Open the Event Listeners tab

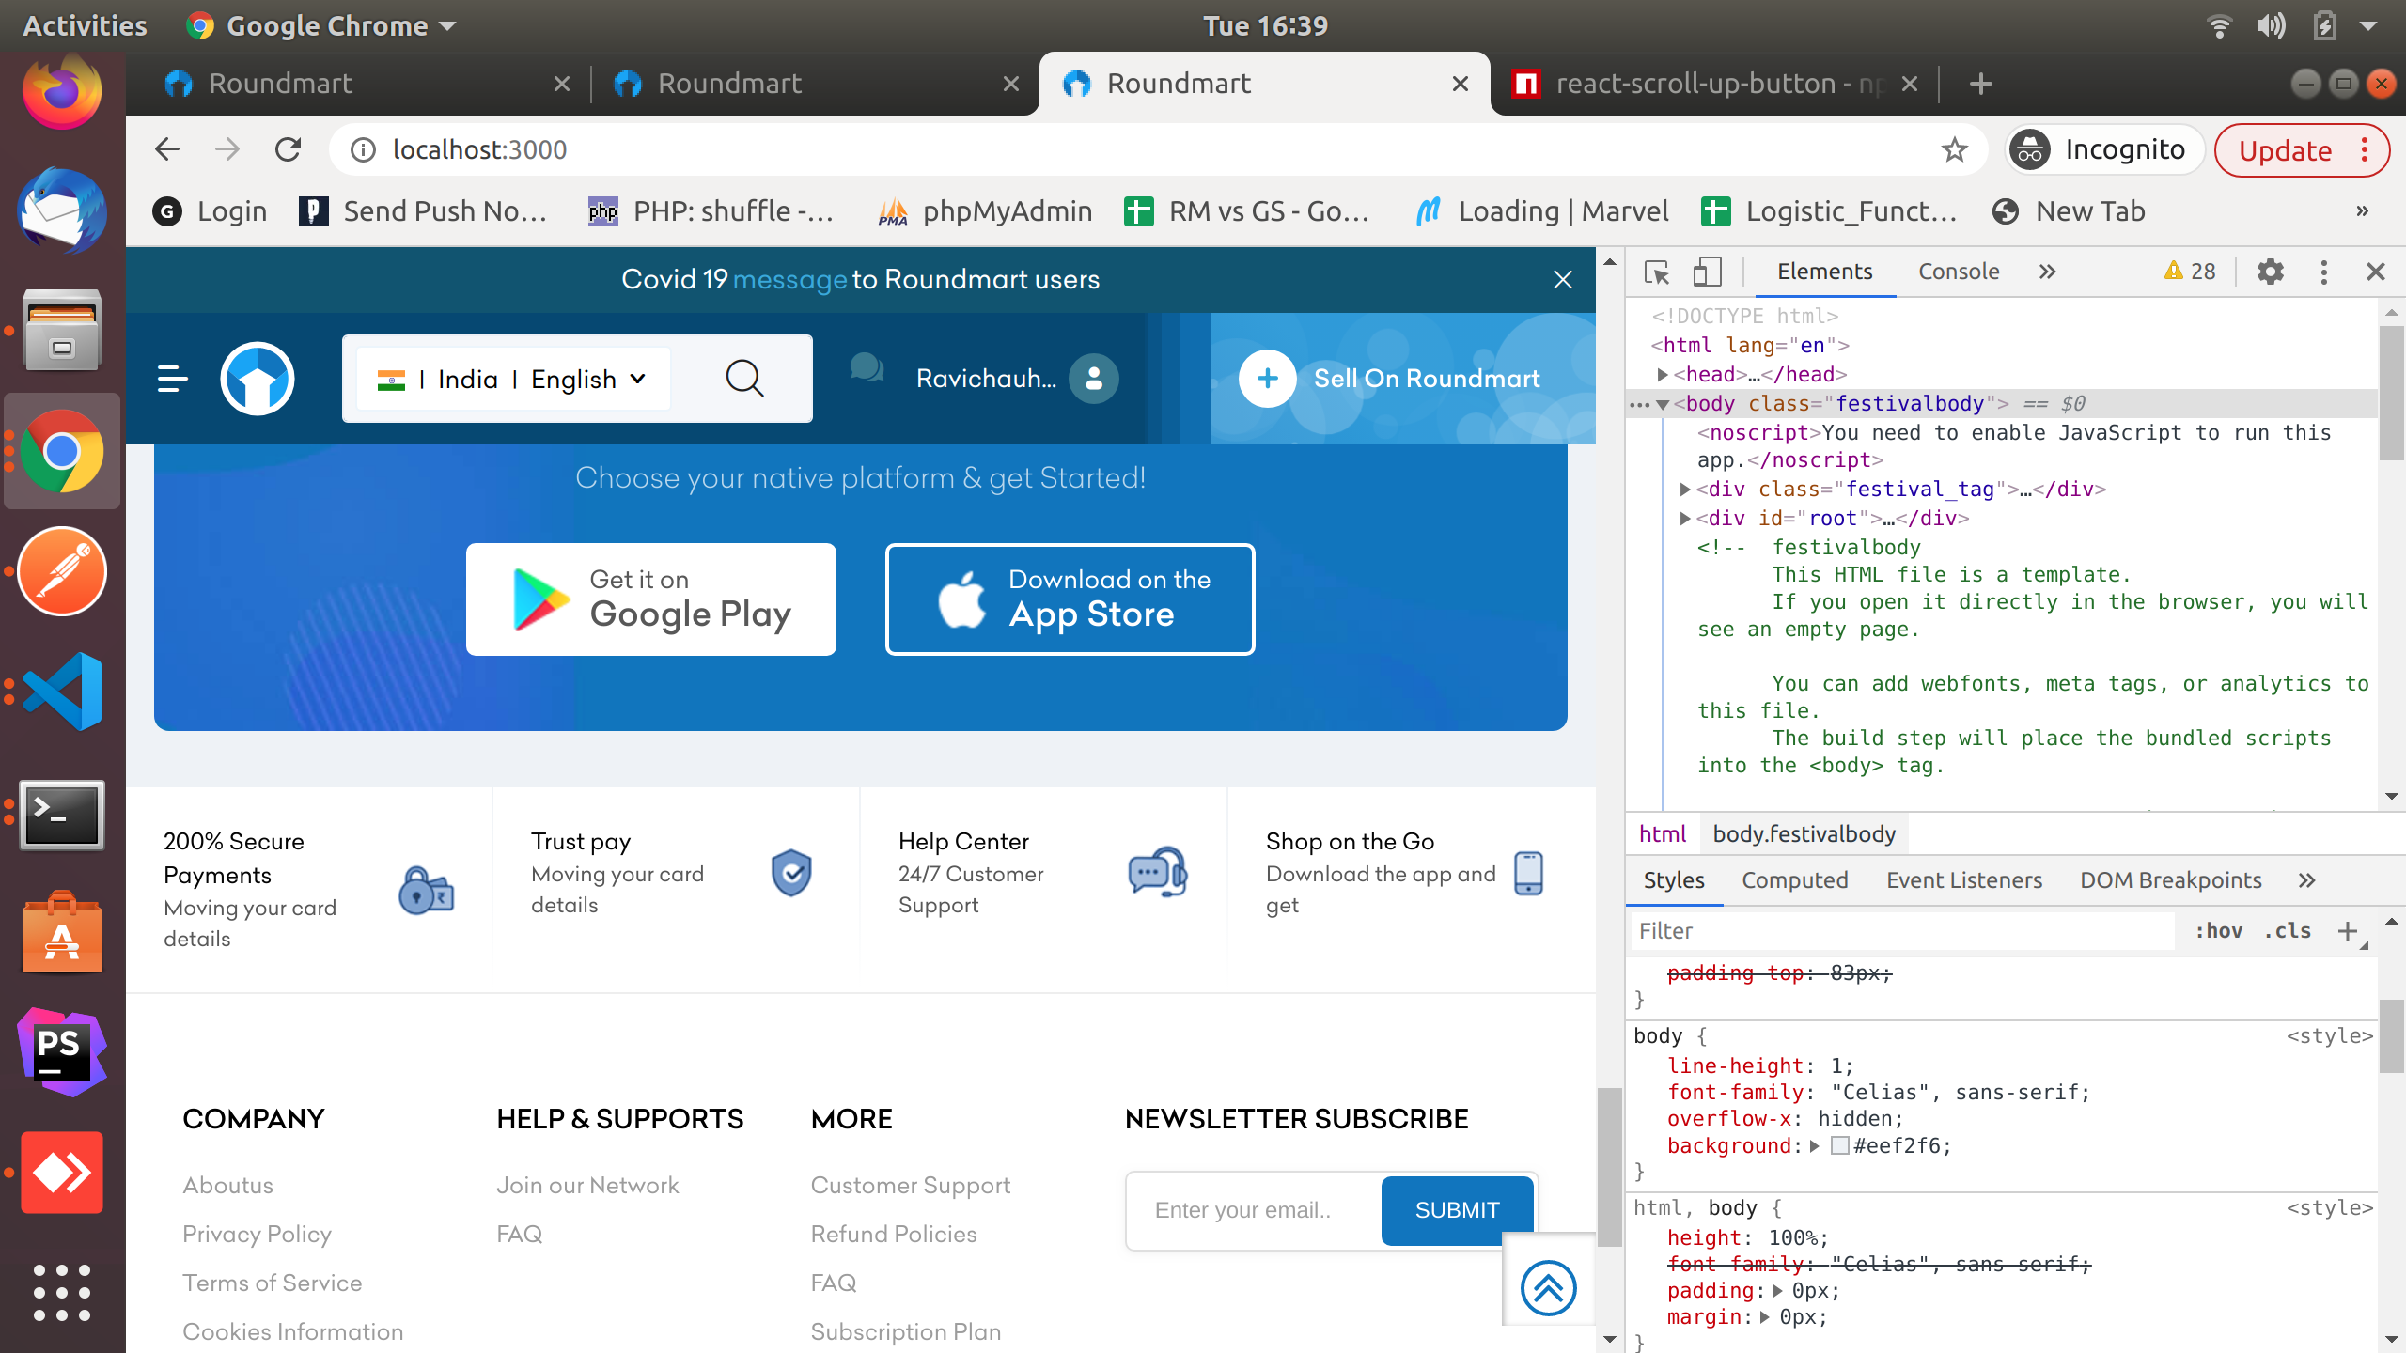pyautogui.click(x=1964, y=880)
